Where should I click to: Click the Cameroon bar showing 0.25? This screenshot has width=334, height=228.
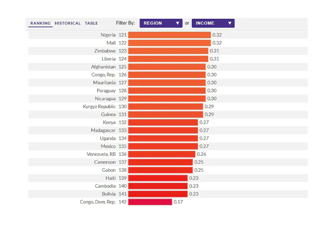[161, 162]
